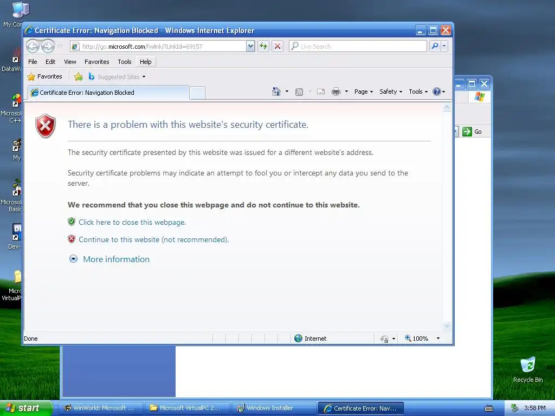Open Protected Mode security icon in status bar
This screenshot has height=416, width=555.
384,339
